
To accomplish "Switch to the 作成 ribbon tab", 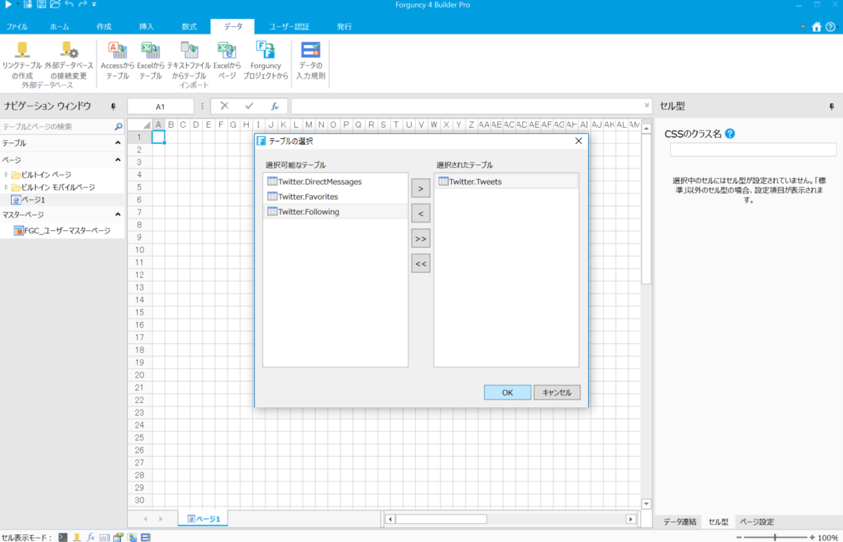I will click(x=104, y=27).
